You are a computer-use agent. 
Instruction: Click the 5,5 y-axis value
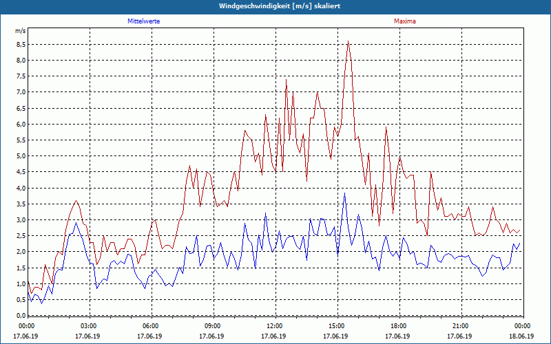click(x=21, y=140)
